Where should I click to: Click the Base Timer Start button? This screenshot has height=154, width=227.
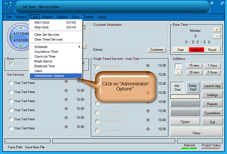point(180,50)
